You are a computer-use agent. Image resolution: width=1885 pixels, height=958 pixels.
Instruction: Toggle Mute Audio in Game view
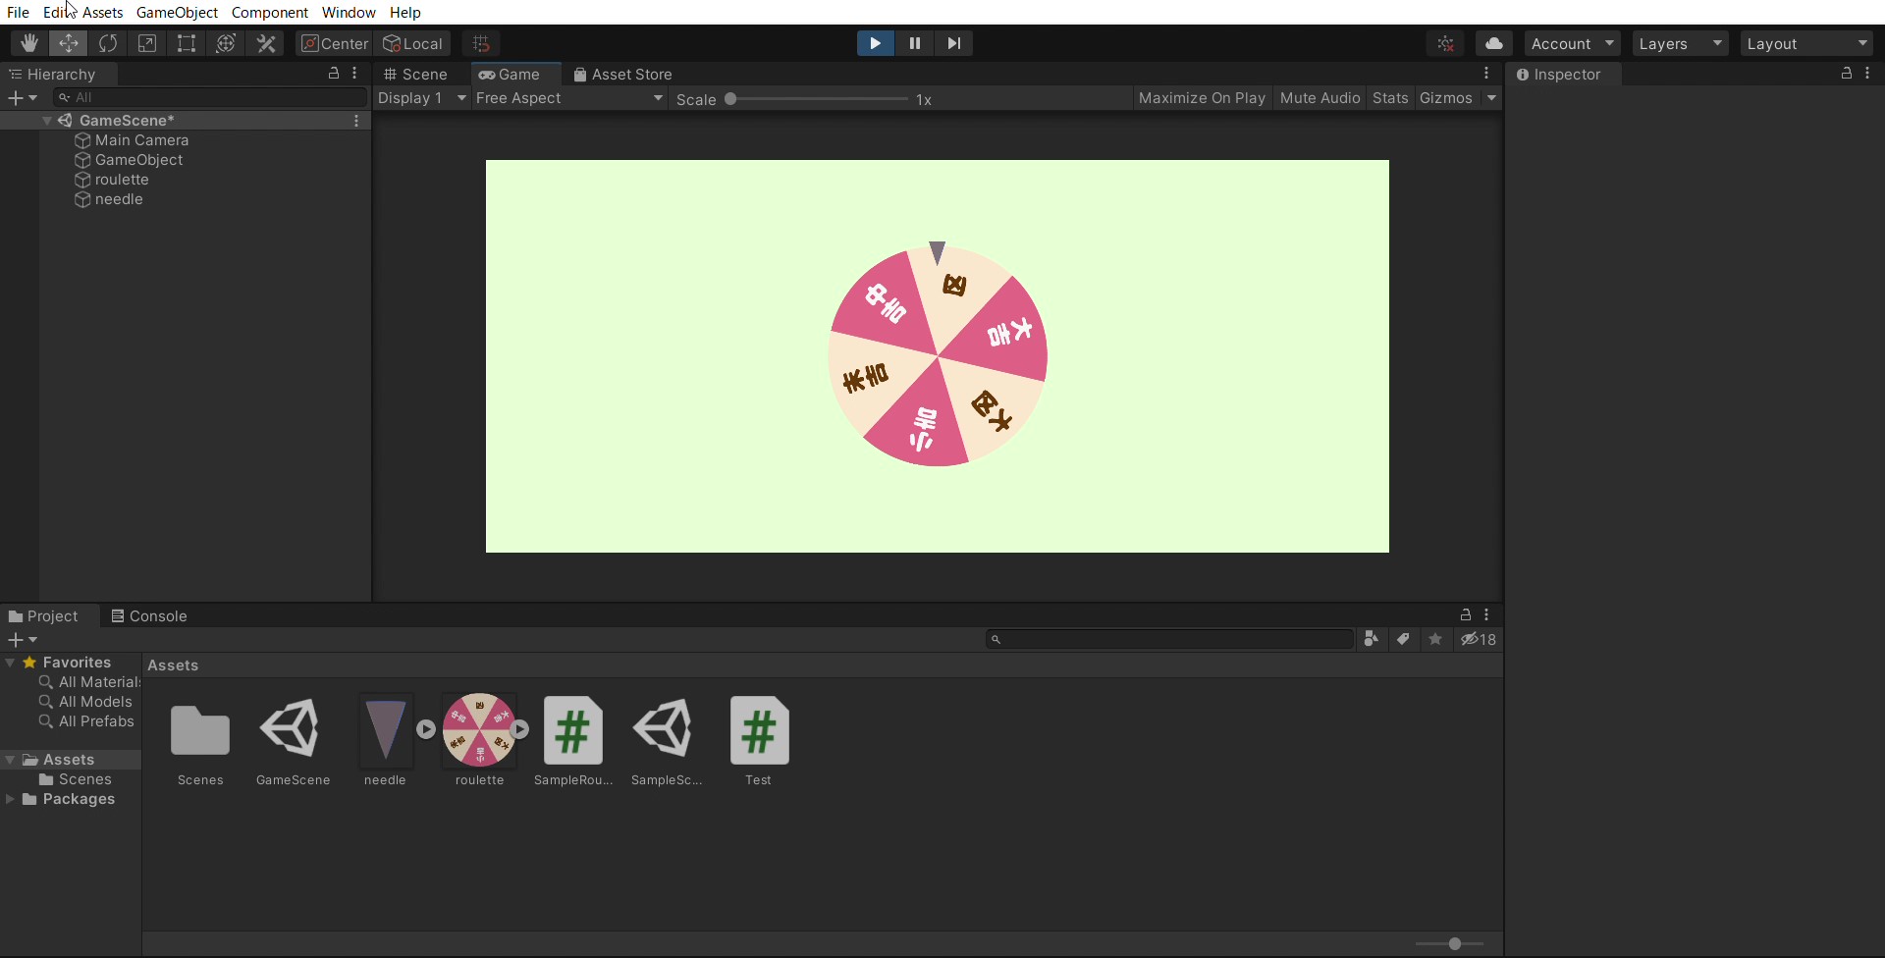1319,98
